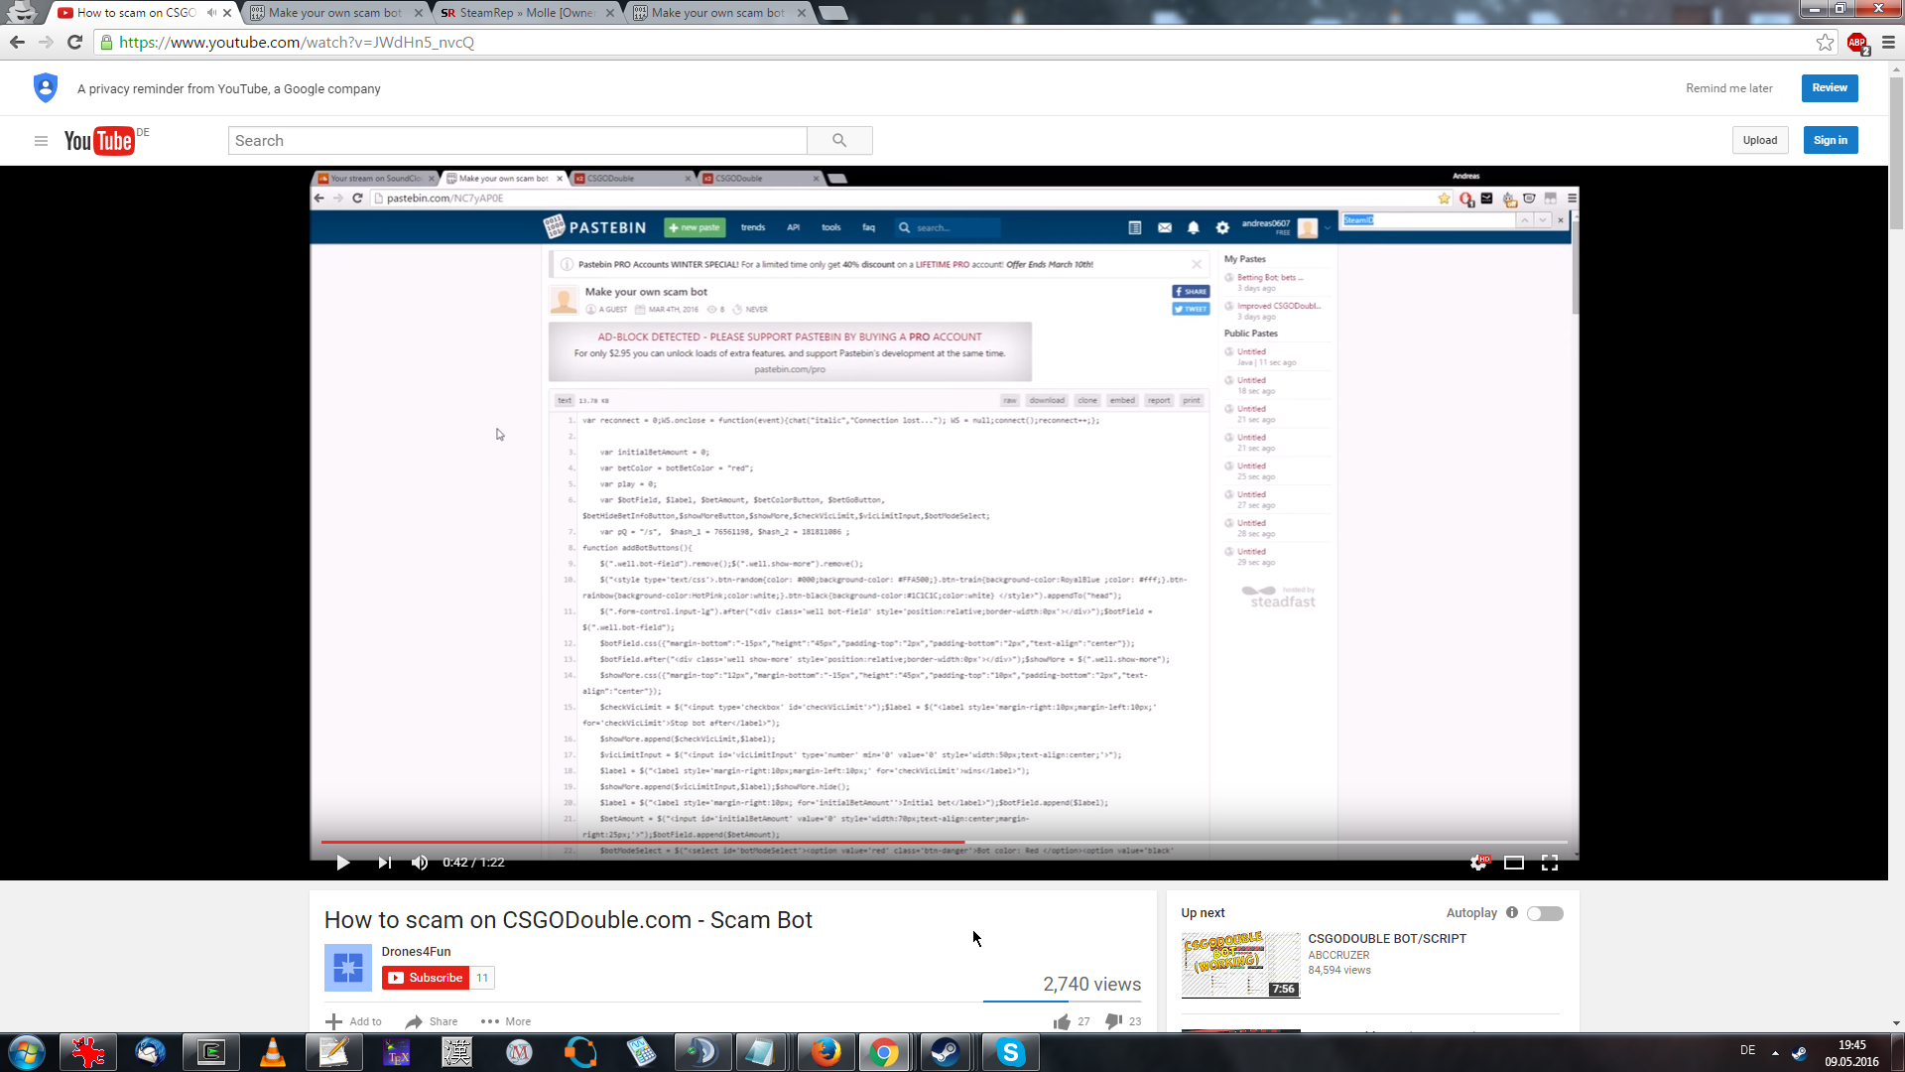The width and height of the screenshot is (1905, 1072).
Task: Toggle the Autoplay switch
Action: pyautogui.click(x=1545, y=913)
